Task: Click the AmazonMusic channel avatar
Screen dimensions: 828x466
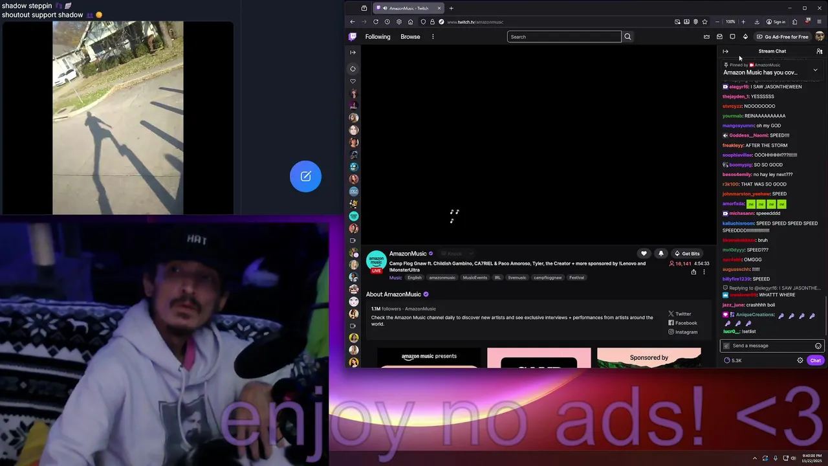Action: pos(376,261)
